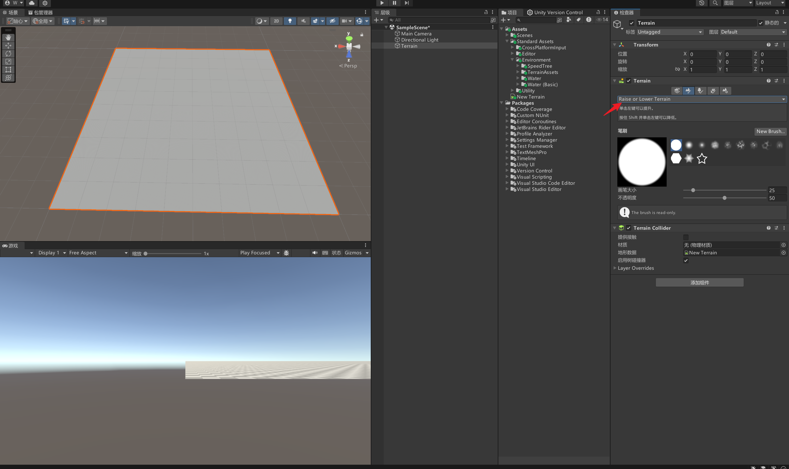Image resolution: width=789 pixels, height=469 pixels.
Task: Click the Step frame button
Action: tap(407, 3)
